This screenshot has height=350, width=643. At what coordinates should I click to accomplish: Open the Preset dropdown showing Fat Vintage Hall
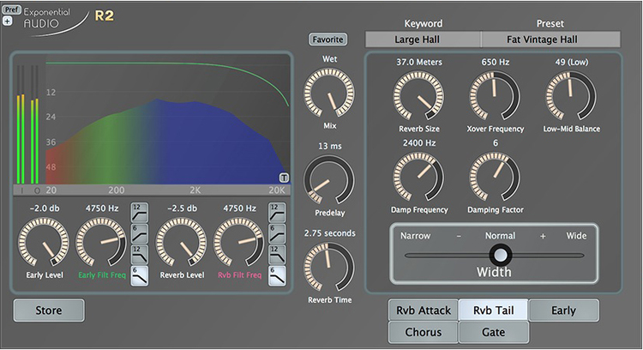pos(550,39)
